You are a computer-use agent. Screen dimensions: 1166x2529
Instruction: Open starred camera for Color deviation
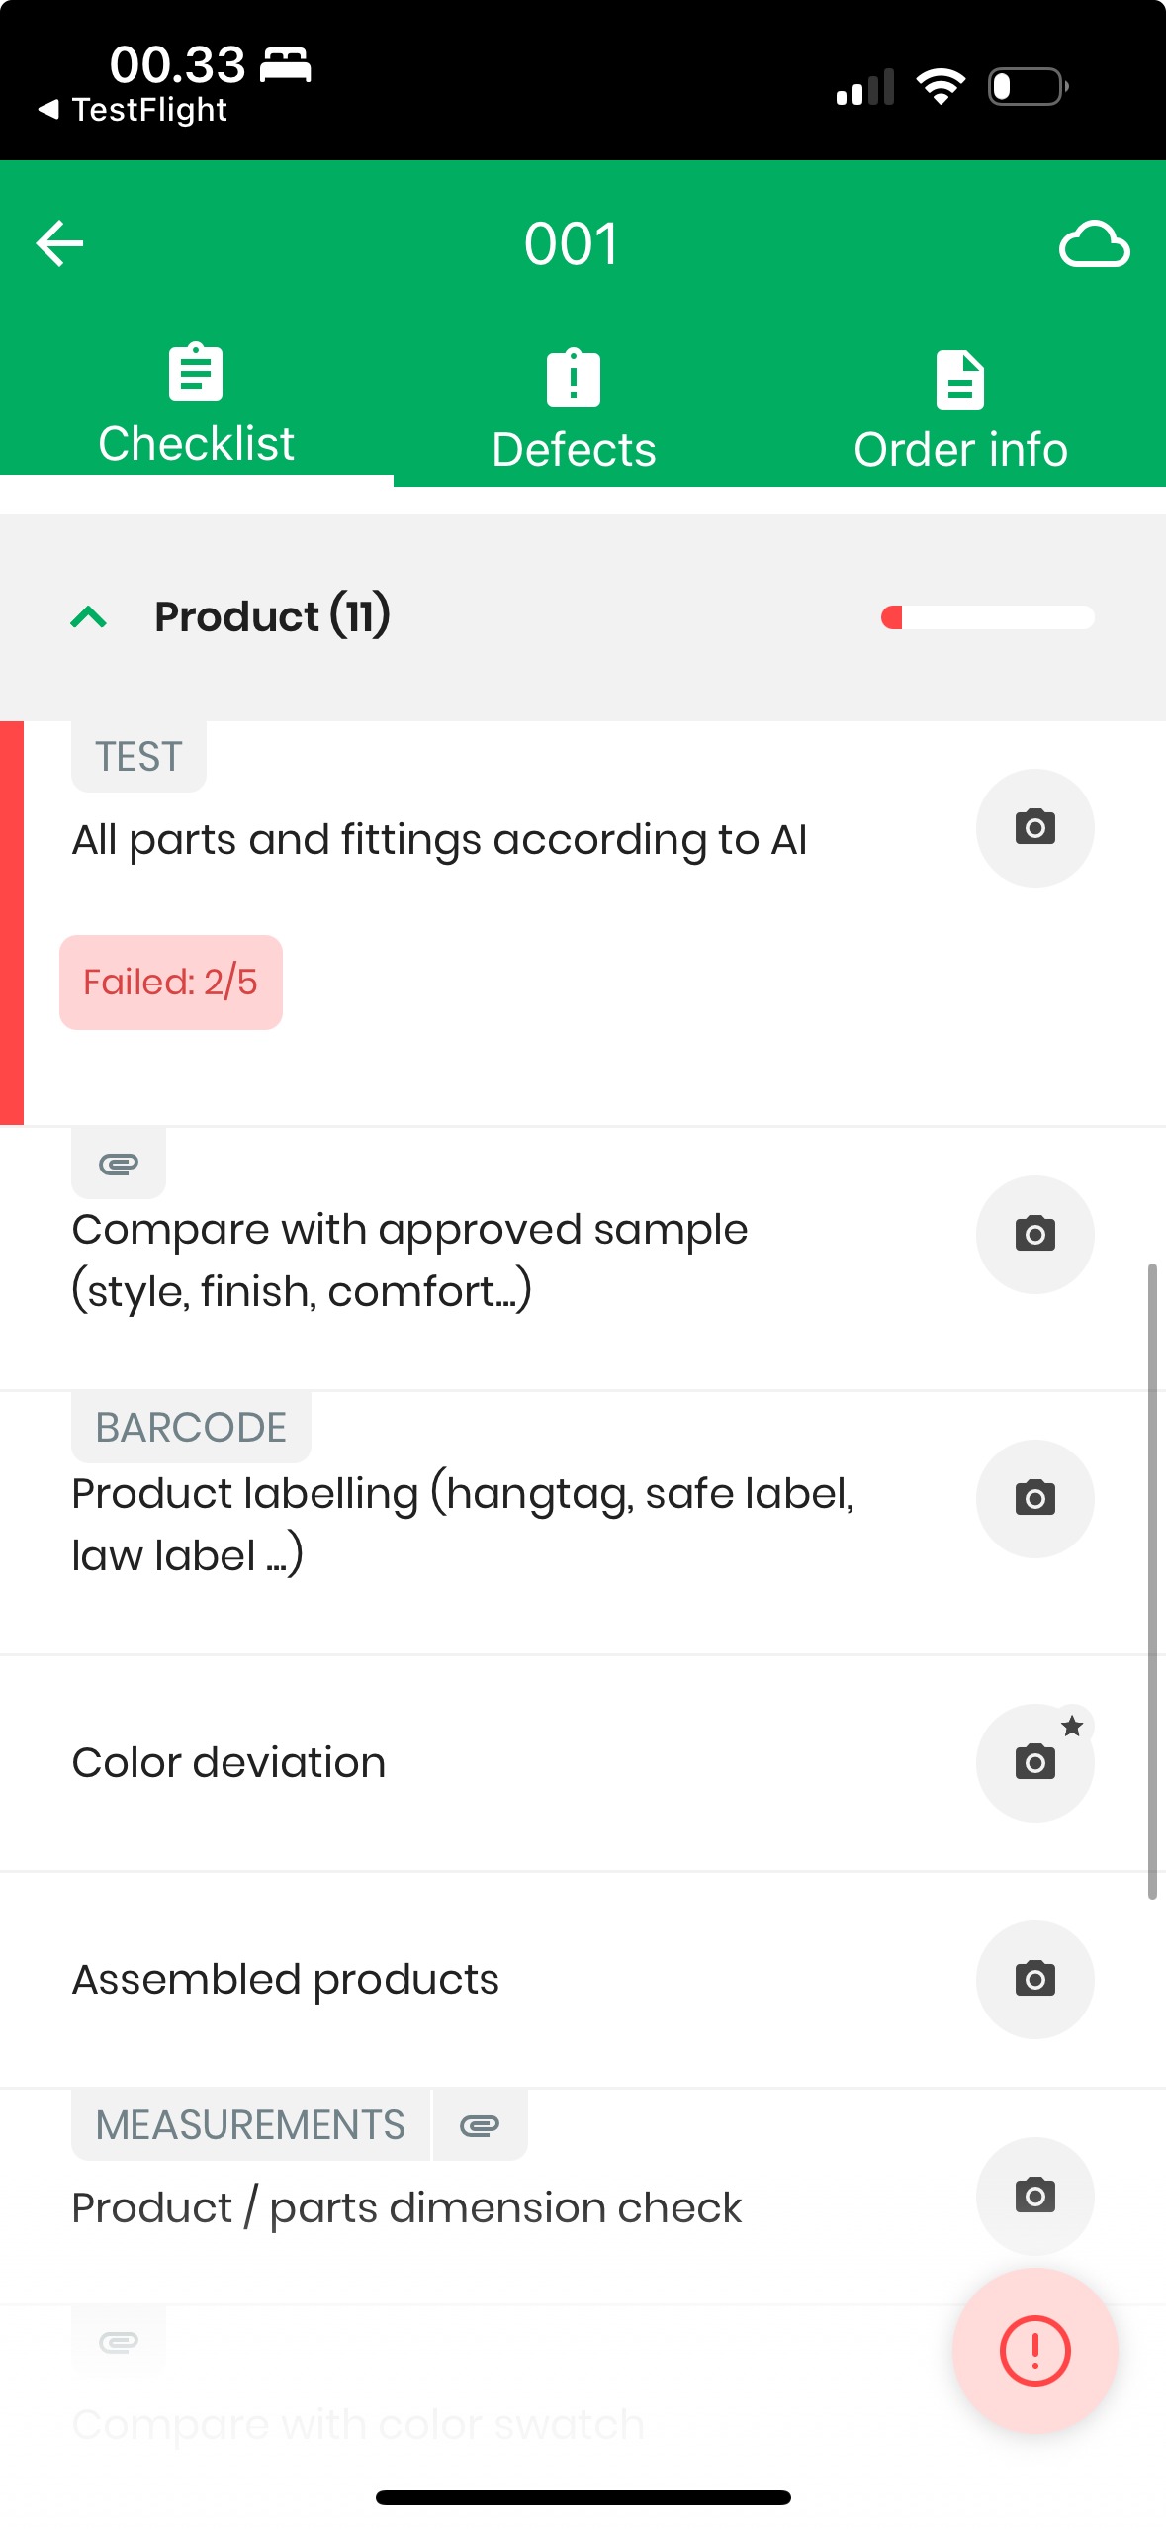[1033, 1762]
